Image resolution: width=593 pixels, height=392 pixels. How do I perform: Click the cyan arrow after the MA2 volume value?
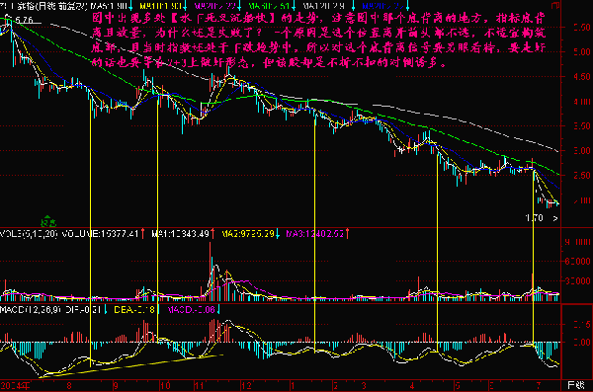pos(278,234)
